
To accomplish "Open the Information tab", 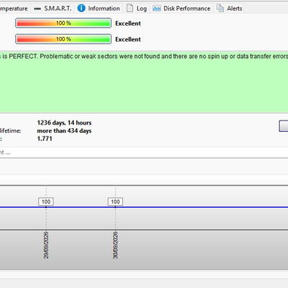I will pos(99,8).
